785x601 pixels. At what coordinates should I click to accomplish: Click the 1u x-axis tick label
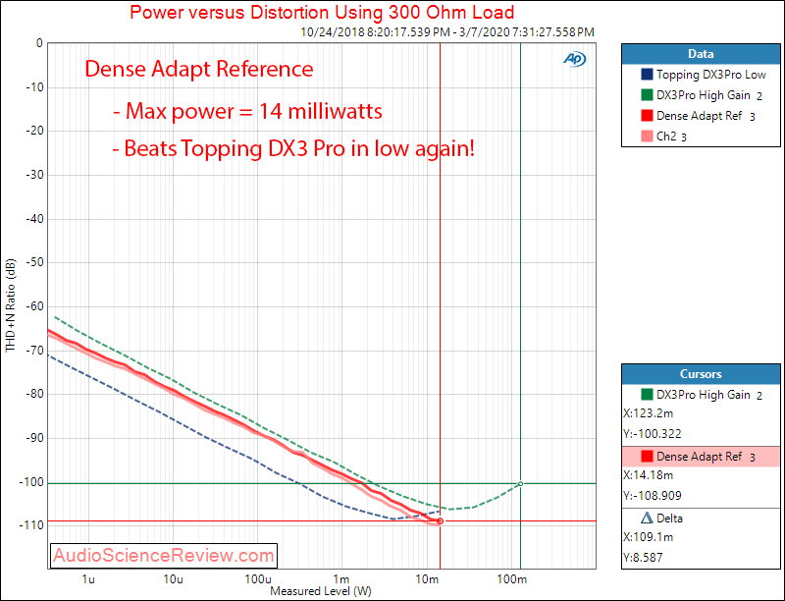pyautogui.click(x=88, y=579)
